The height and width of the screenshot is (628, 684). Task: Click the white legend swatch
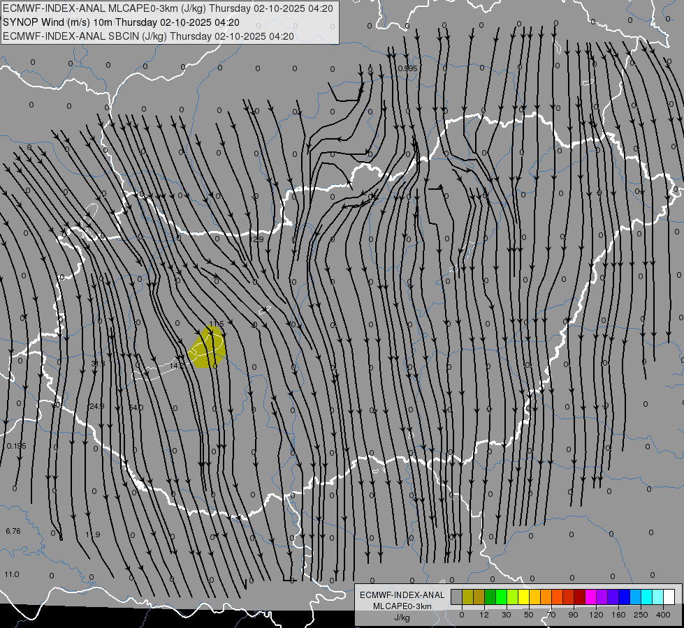tap(669, 597)
